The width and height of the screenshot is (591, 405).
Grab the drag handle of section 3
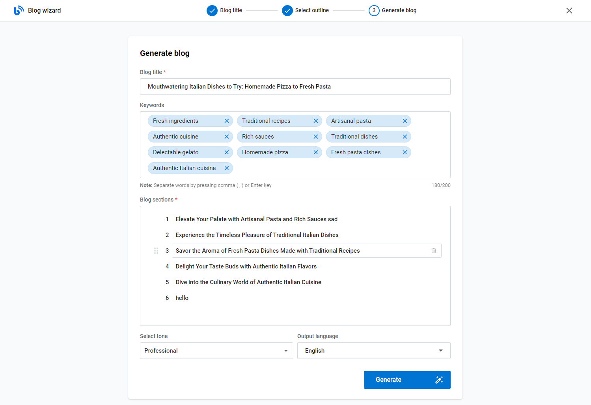(156, 251)
